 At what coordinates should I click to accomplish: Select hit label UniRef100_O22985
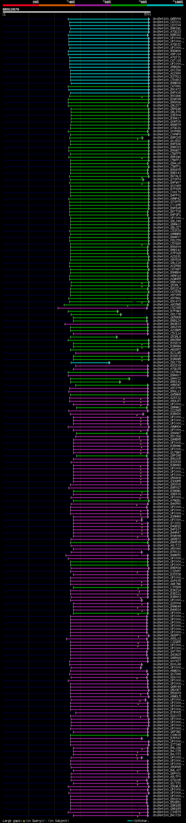click(x=167, y=410)
